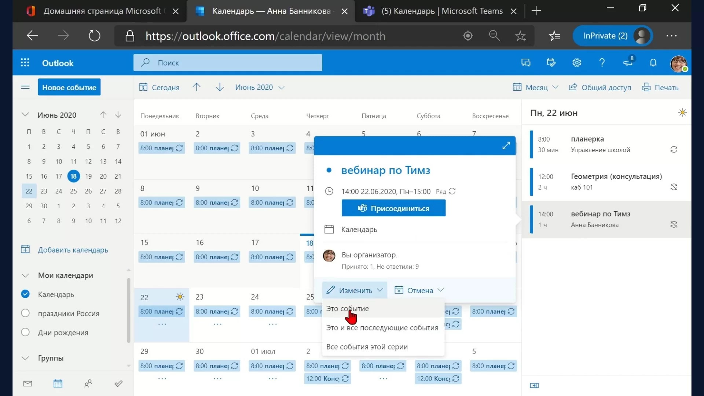Image resolution: width=704 pixels, height=396 pixels.
Task: Refresh the browser page
Action: 95,36
